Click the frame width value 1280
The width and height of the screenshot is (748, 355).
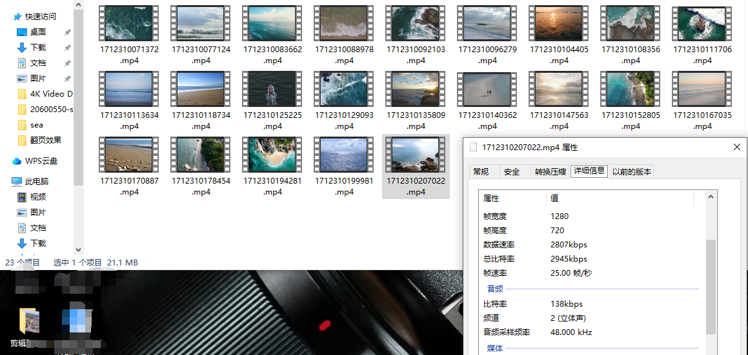click(x=560, y=216)
